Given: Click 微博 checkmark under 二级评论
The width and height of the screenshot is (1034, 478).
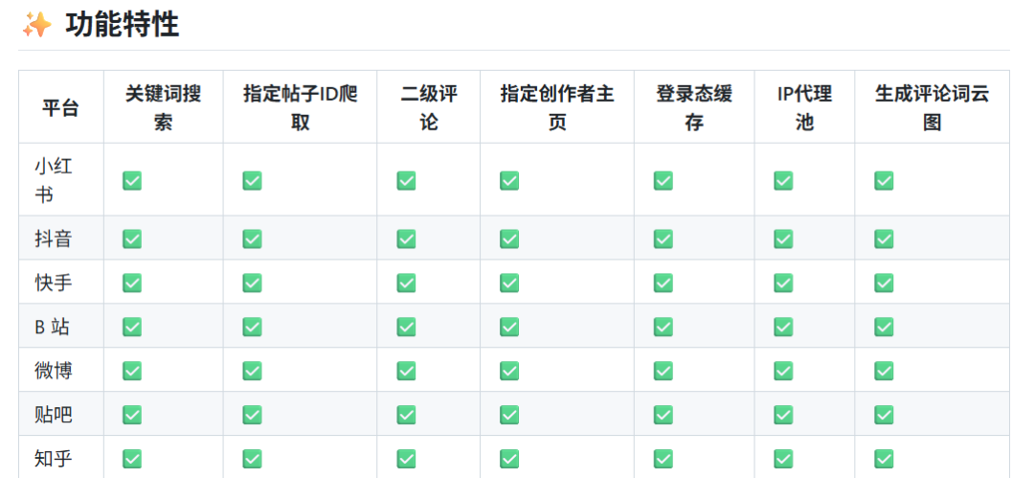Looking at the screenshot, I should (x=406, y=371).
